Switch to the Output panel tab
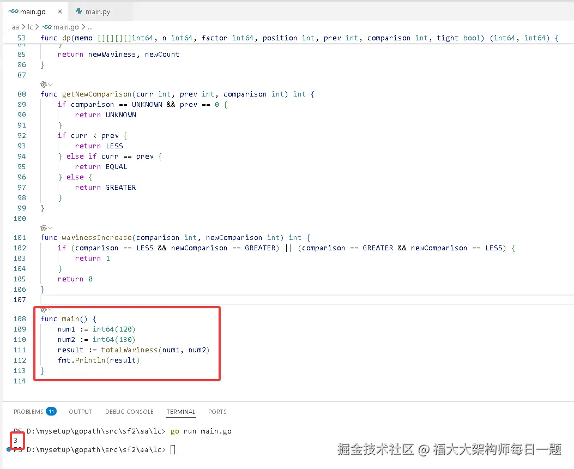 (80, 412)
